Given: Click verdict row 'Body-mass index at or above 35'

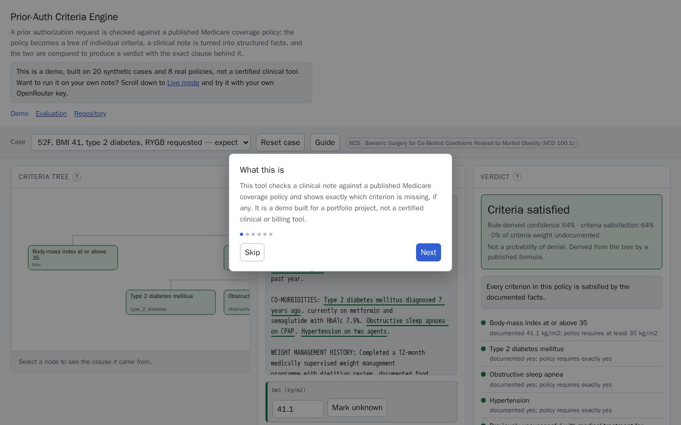Looking at the screenshot, I should 572,328.
